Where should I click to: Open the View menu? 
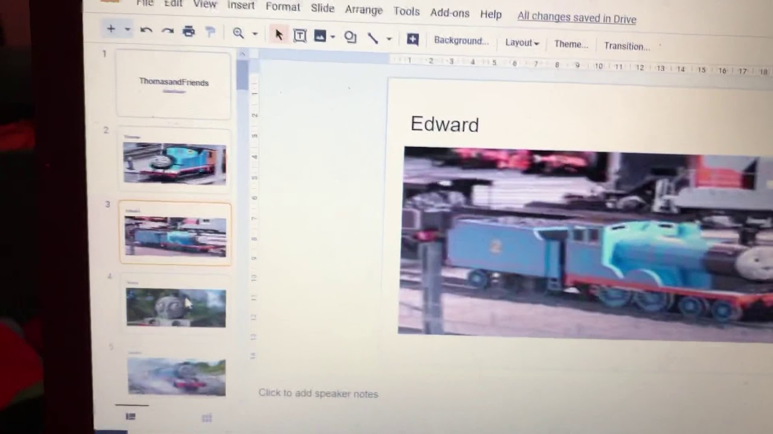click(205, 5)
